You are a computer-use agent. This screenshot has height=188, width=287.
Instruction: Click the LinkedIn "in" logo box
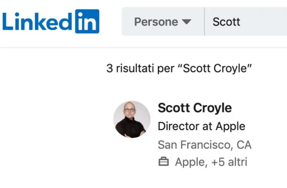(87, 21)
